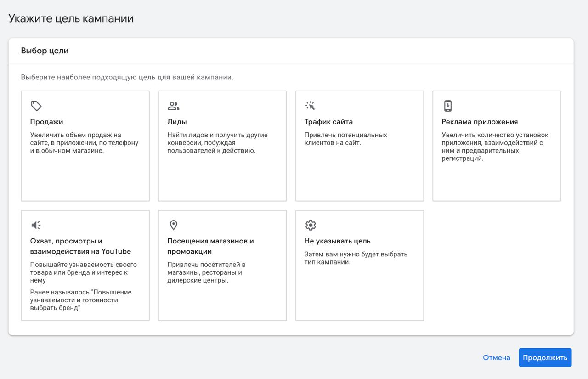Screen dimensions: 588x379
Task: Click text Повышайте узнаваемость своего товара
Action: coord(83,272)
